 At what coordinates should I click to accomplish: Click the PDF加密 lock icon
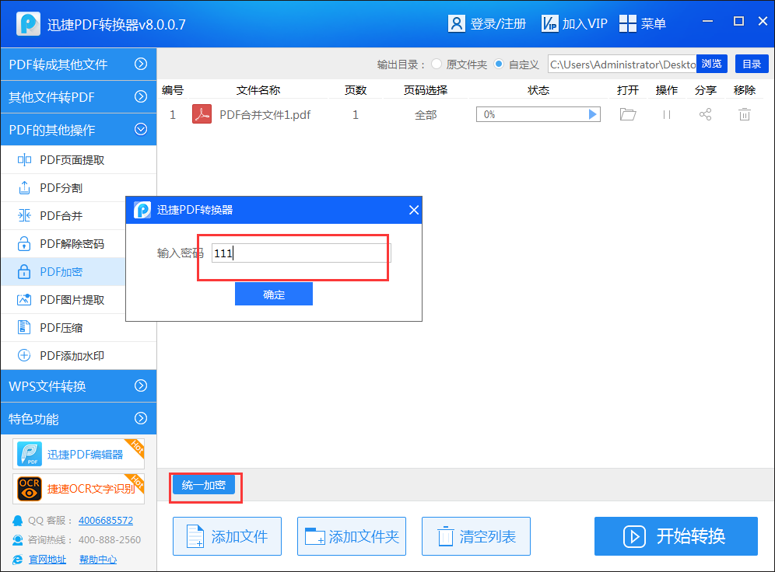(23, 271)
